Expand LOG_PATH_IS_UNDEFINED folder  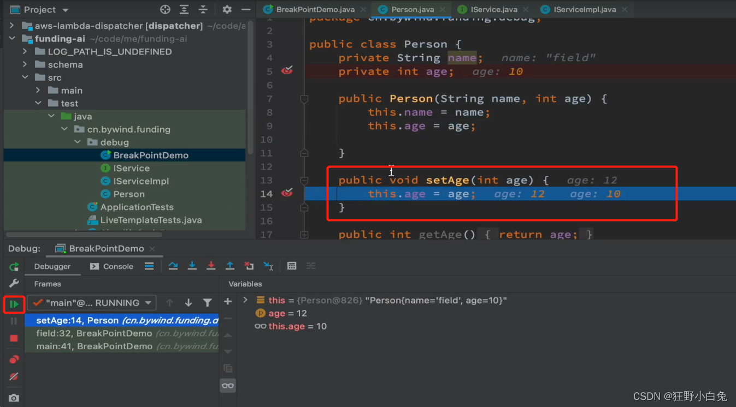25,51
